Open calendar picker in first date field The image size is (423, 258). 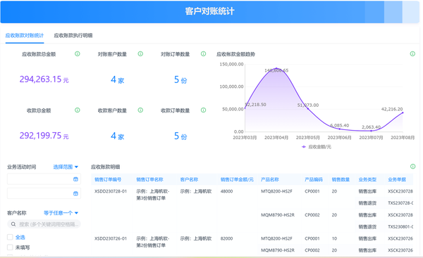click(x=76, y=179)
